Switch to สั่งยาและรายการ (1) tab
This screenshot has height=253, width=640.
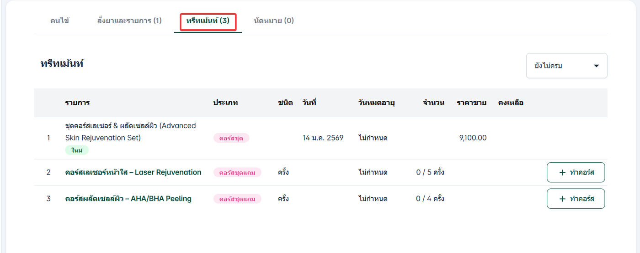(x=129, y=21)
